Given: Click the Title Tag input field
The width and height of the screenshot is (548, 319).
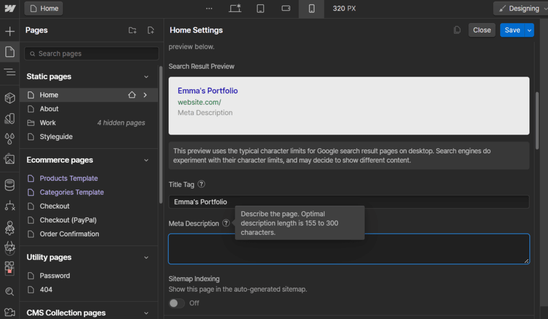Looking at the screenshot, I should click(x=349, y=202).
